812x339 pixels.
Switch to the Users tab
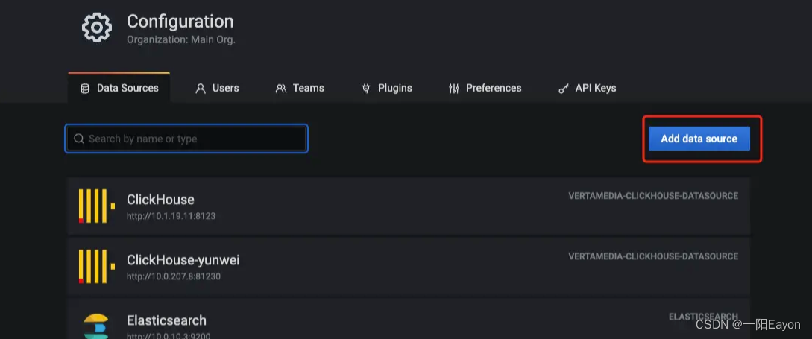pos(217,88)
